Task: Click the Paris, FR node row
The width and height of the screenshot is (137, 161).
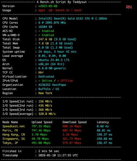Action: [57, 130]
